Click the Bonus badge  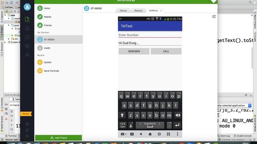pos(26,114)
